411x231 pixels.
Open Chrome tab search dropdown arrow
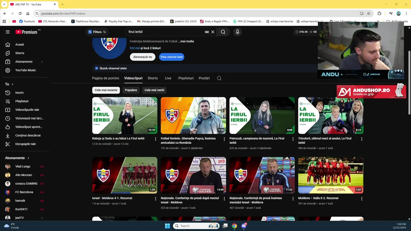coord(4,4)
